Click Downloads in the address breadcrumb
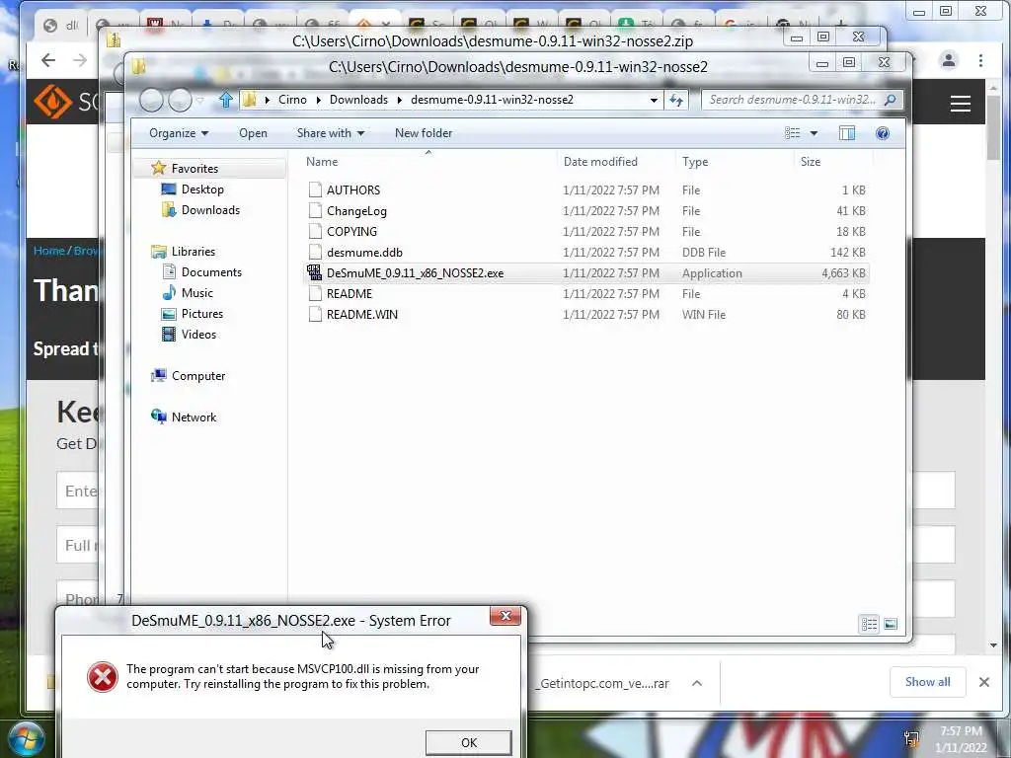The height and width of the screenshot is (758, 1011). (358, 100)
